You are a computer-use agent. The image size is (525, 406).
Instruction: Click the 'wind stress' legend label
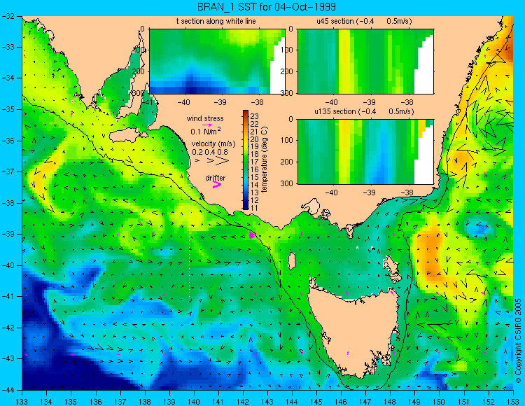click(x=205, y=118)
